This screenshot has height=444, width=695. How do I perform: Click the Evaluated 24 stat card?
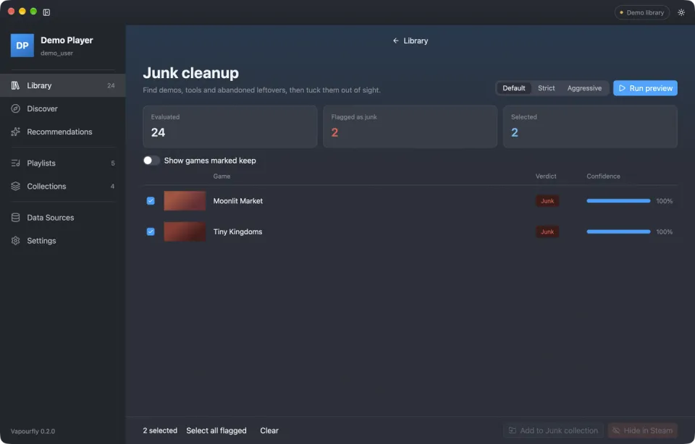point(230,127)
